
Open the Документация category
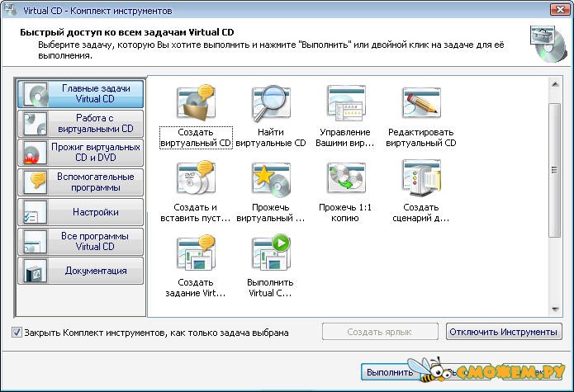point(81,271)
